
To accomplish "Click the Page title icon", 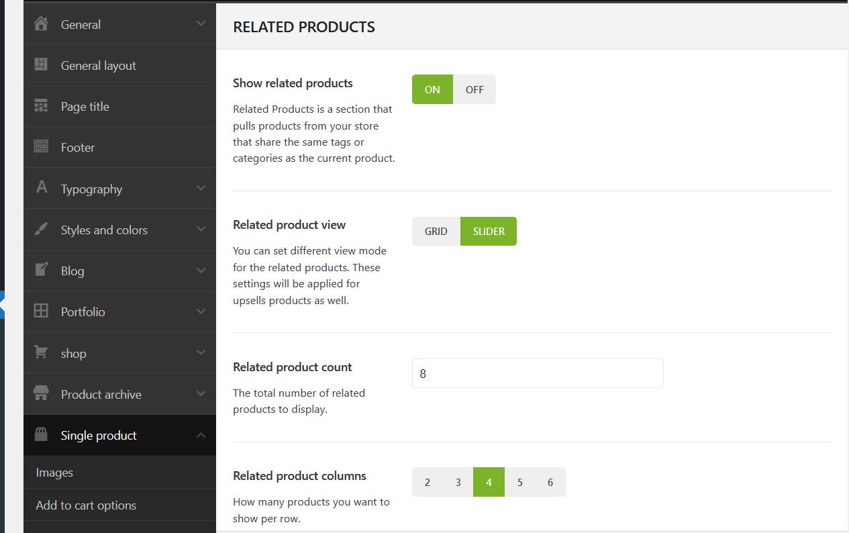I will click(41, 106).
